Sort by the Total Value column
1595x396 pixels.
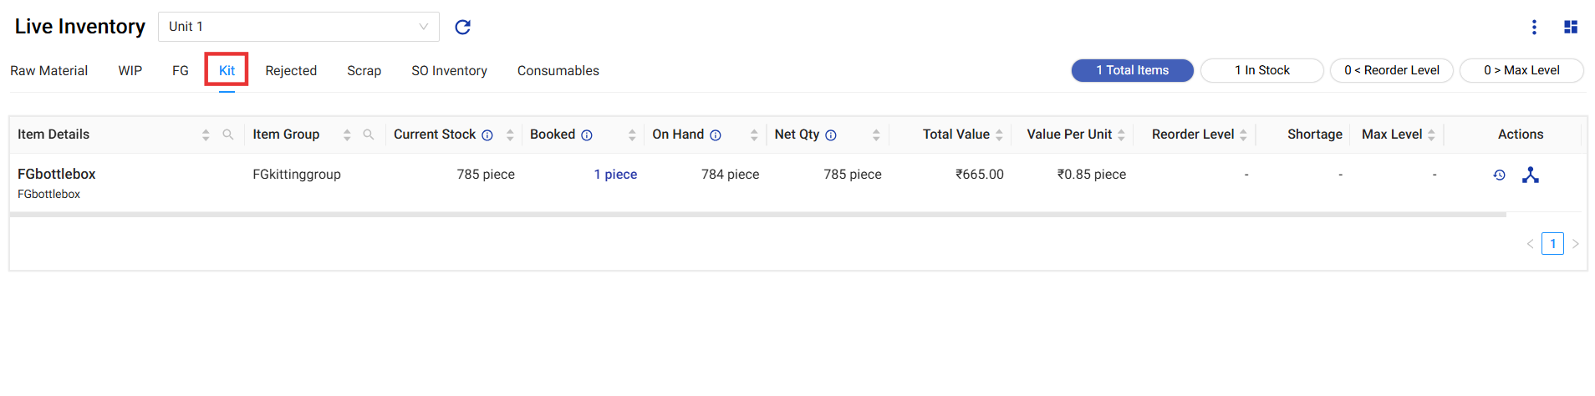coord(999,135)
